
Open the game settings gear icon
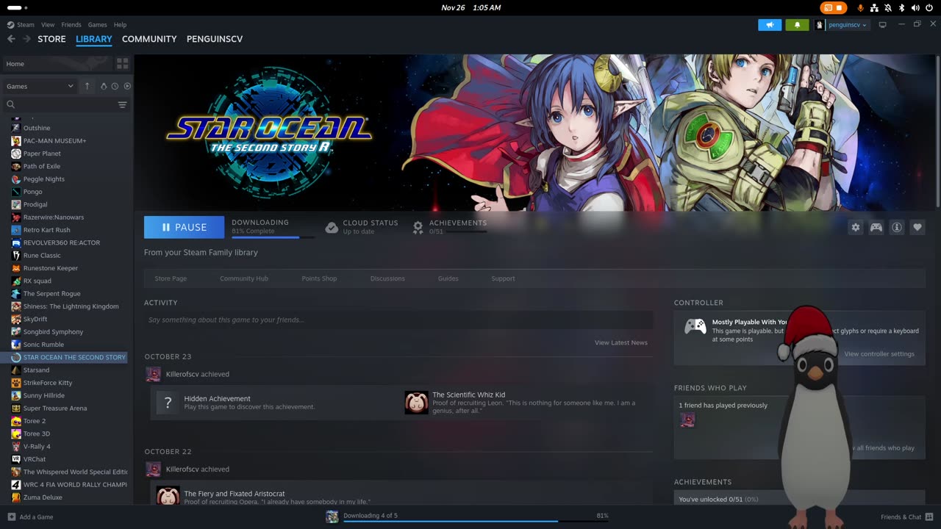pyautogui.click(x=855, y=228)
